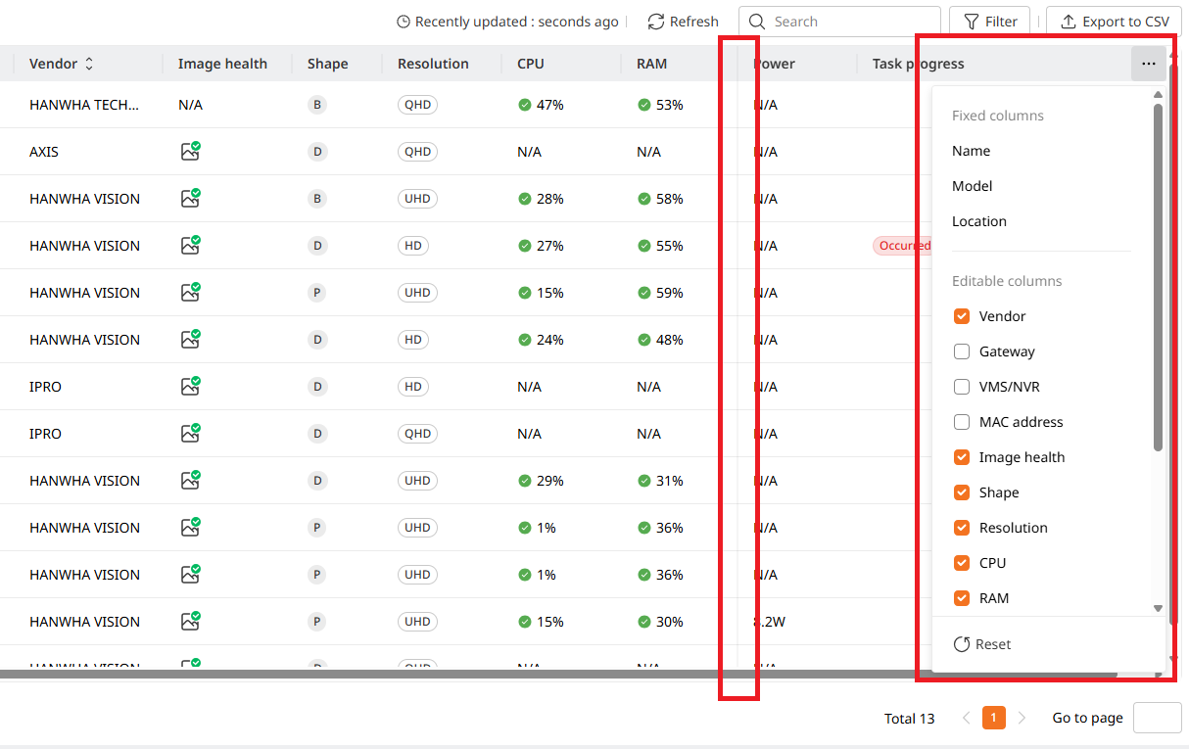Enable the MAC address column checkbox

[962, 422]
